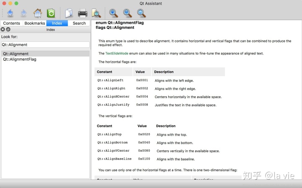The height and width of the screenshot is (188, 302).
Task: Click the value 0x0020
Action: [x=144, y=134]
